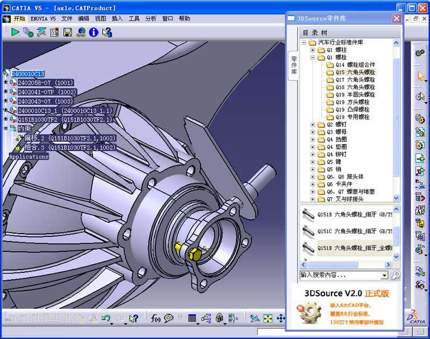Viewport: 430px width, 339px height.
Task: Open the Redo history dropdown arrow
Action: point(126,324)
